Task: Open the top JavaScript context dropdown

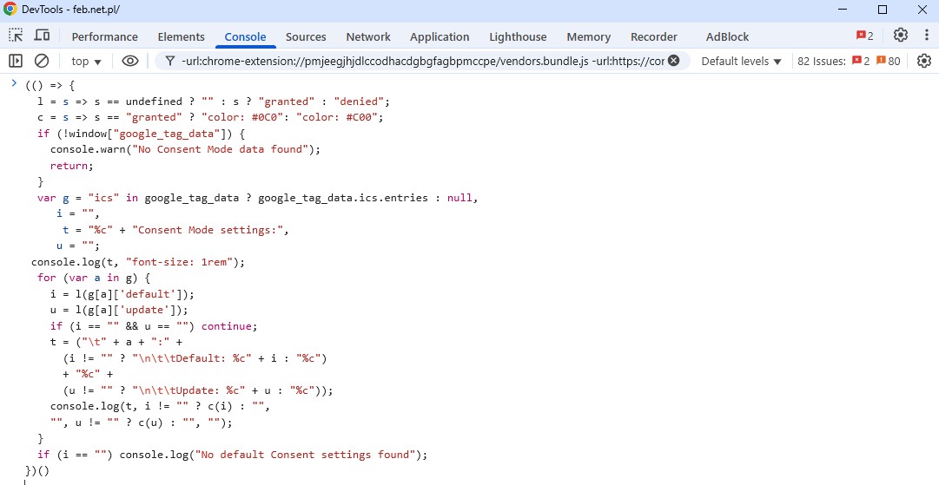Action: pos(86,61)
